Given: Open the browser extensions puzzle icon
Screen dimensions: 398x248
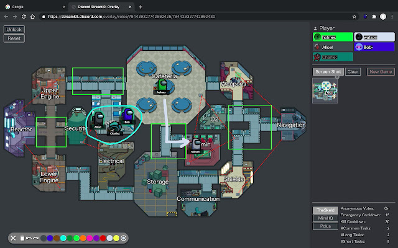Looking at the screenshot, I should click(x=374, y=17).
